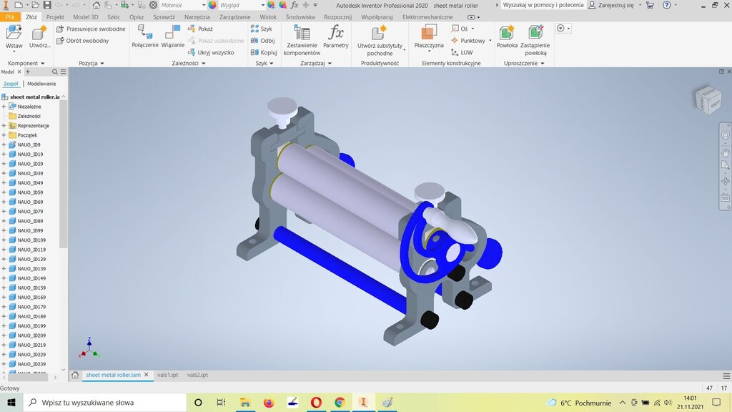The height and width of the screenshot is (412, 732).
Task: Click the ViewCube in viewport corner
Action: 707,99
